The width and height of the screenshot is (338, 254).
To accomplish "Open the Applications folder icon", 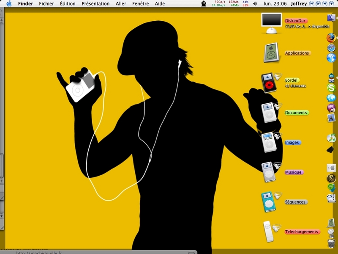I will click(x=271, y=52).
